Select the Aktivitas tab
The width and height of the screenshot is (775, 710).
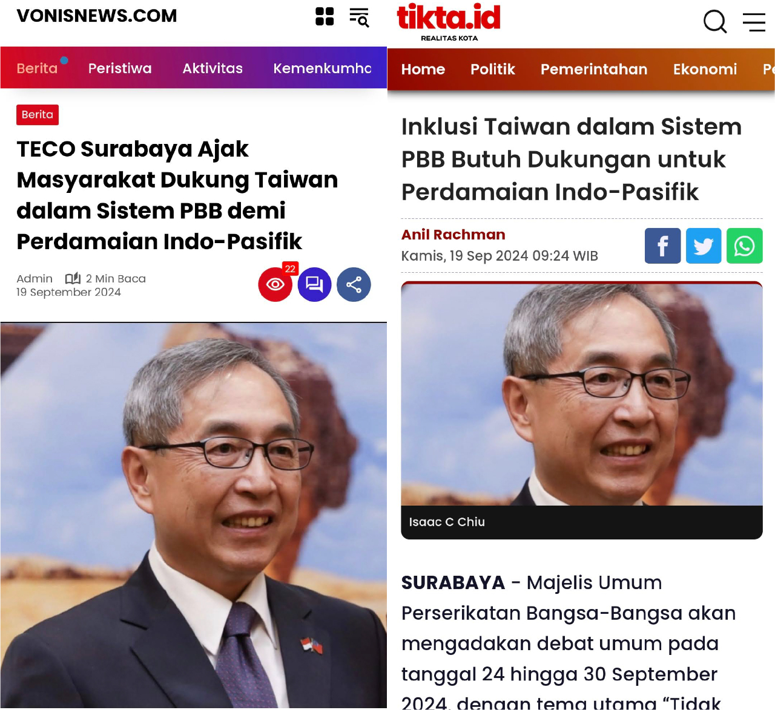213,68
